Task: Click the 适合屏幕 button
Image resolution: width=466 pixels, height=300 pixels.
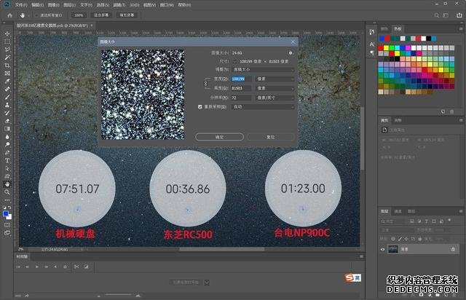Action: pyautogui.click(x=101, y=15)
